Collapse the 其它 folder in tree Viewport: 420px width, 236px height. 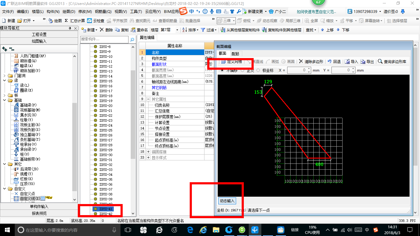(5, 164)
